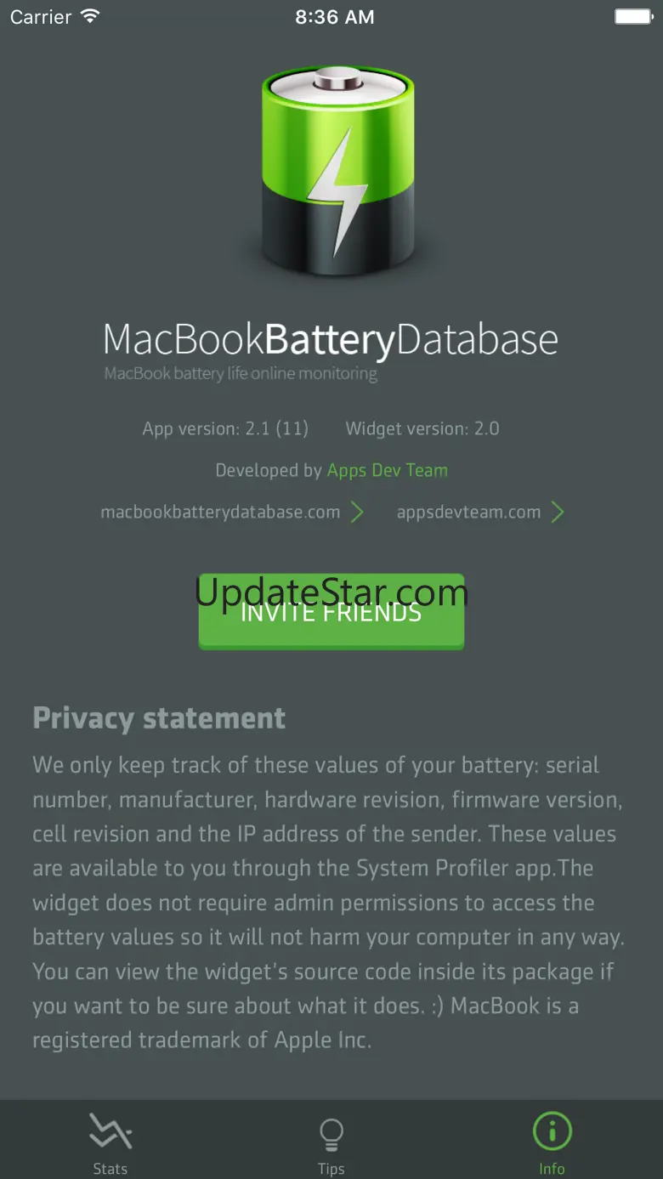Tap the MacBookBatteryDatabase title text
This screenshot has width=663, height=1179.
point(331,339)
